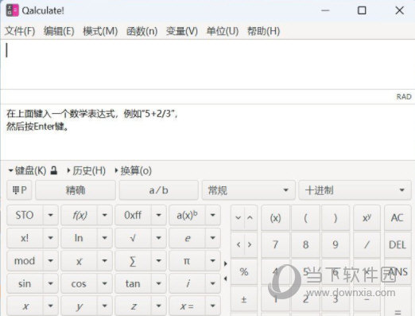Open the 文件(F) menu
415x316 pixels.
pos(20,31)
